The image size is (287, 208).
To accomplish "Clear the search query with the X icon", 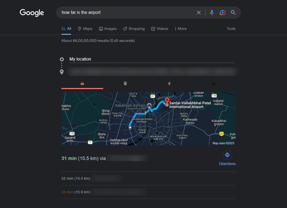I will [199, 13].
